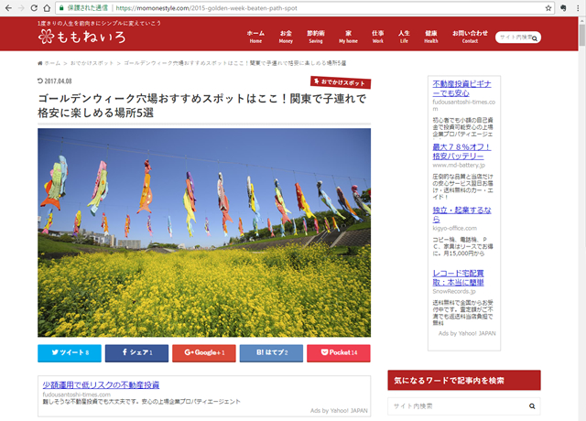Image resolution: width=586 pixels, height=421 pixels.
Task: Open the お金 Money menu item
Action: (286, 37)
